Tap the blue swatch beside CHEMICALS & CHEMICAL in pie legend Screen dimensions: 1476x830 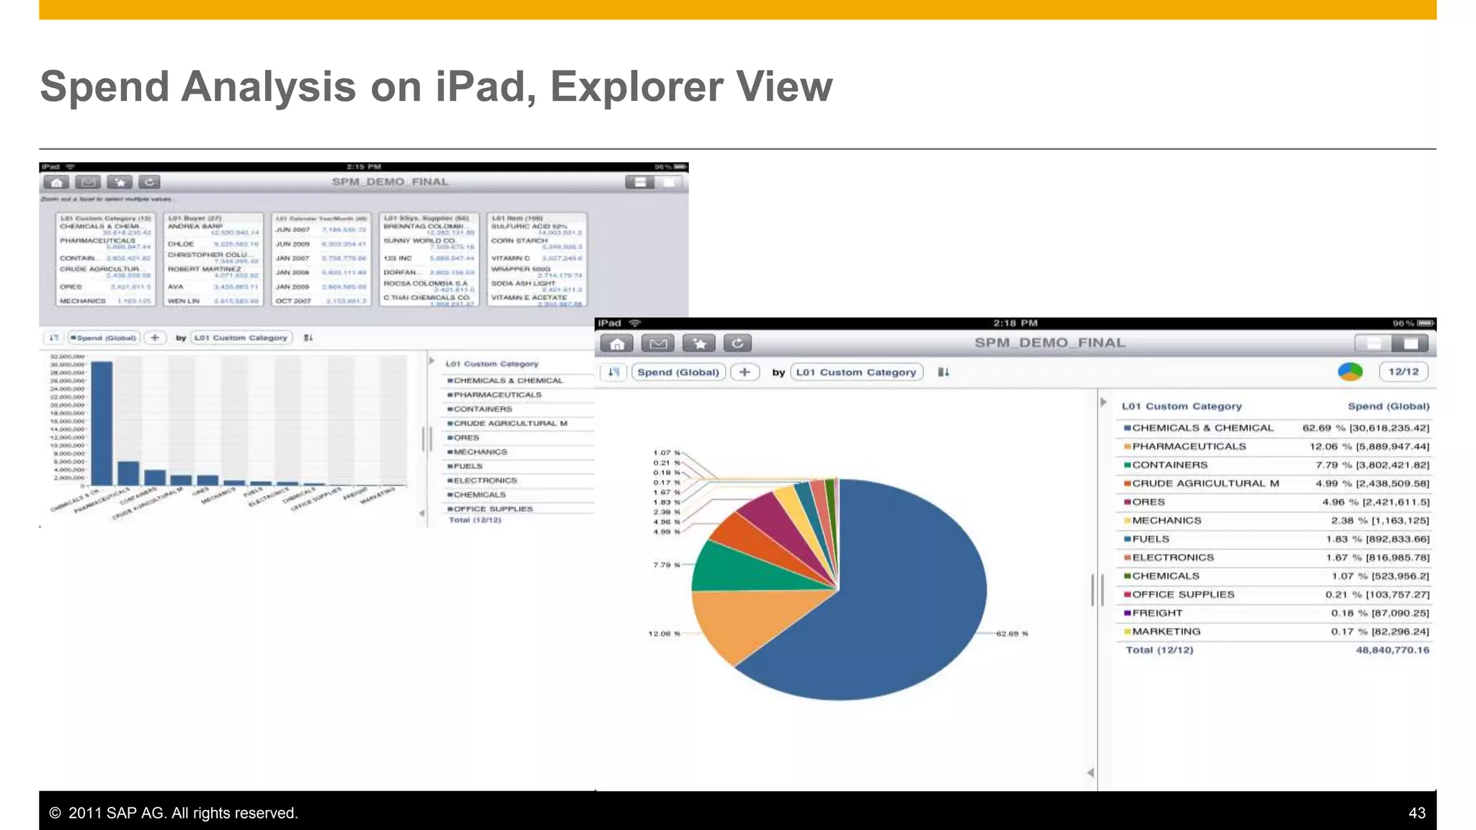1127,428
